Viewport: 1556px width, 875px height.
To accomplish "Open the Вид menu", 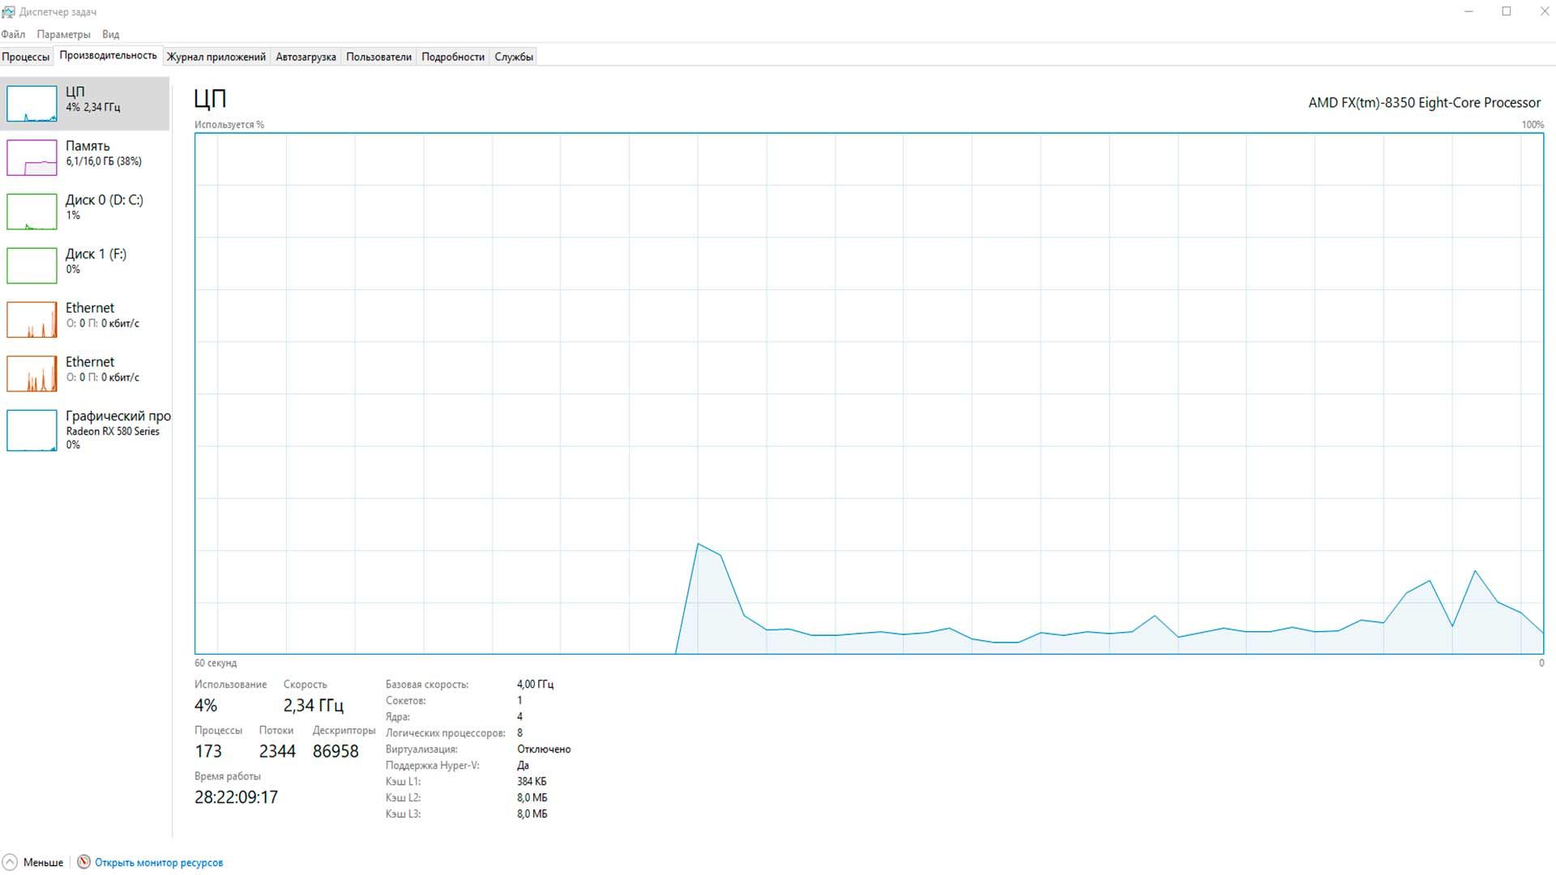I will (109, 34).
